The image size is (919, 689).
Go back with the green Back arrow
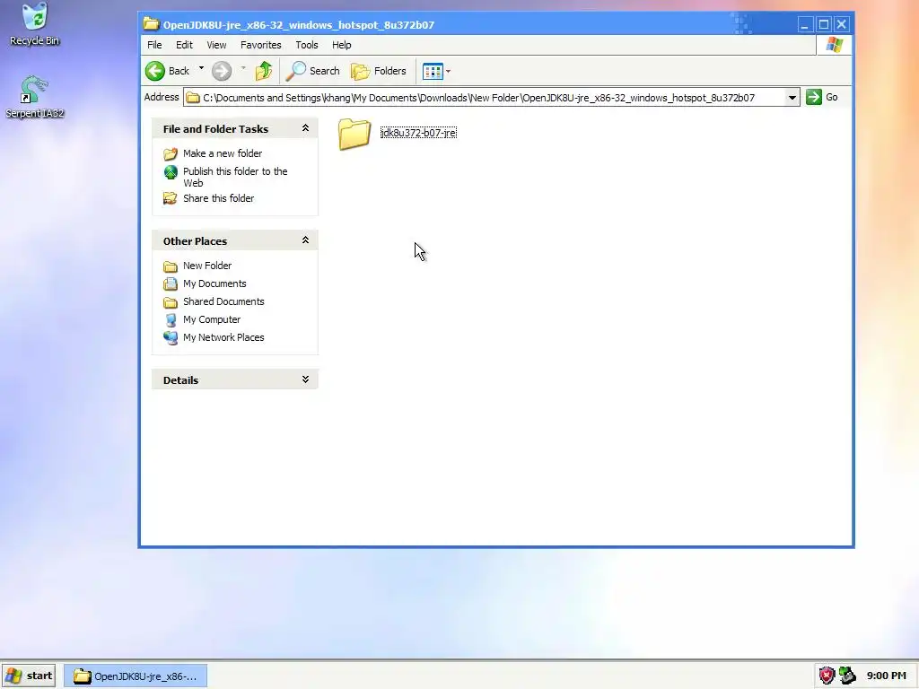[168, 71]
